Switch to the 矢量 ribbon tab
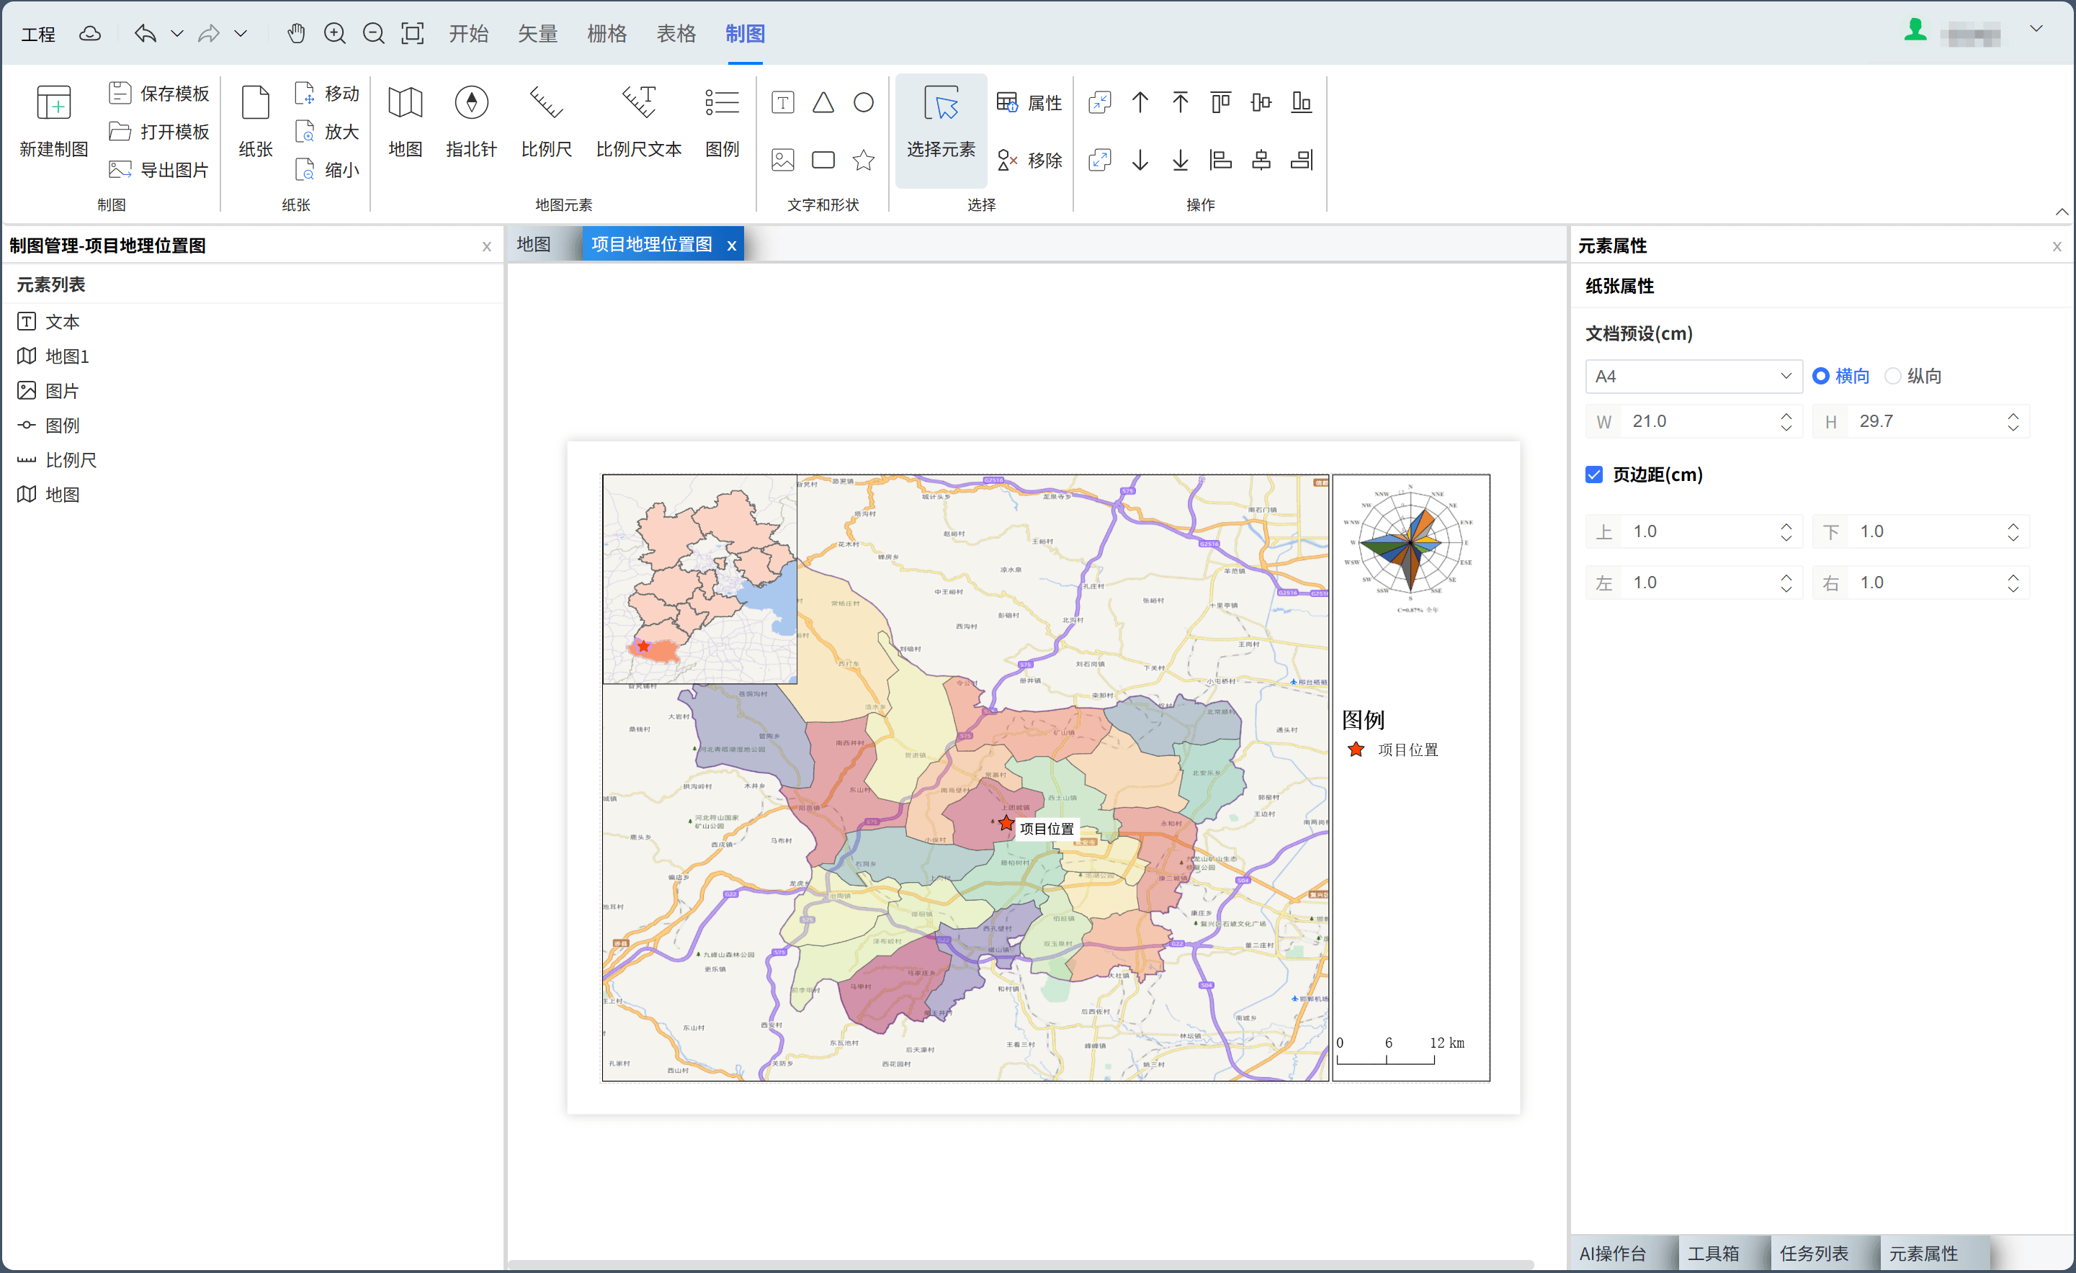 [x=537, y=34]
